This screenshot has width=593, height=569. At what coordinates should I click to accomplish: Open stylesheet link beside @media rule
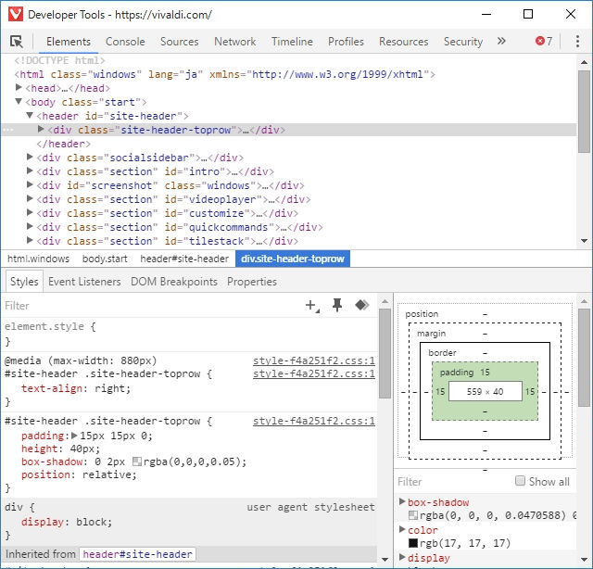click(x=314, y=360)
